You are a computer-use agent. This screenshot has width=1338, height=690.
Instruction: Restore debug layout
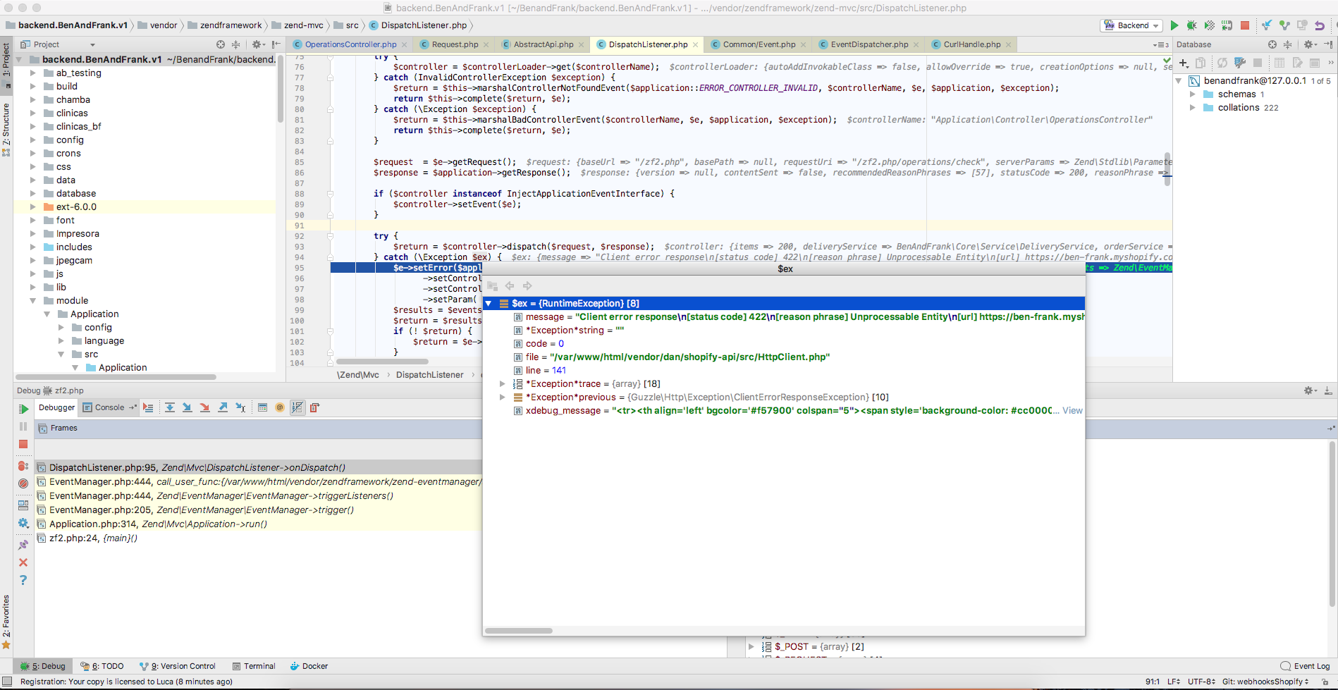point(23,505)
